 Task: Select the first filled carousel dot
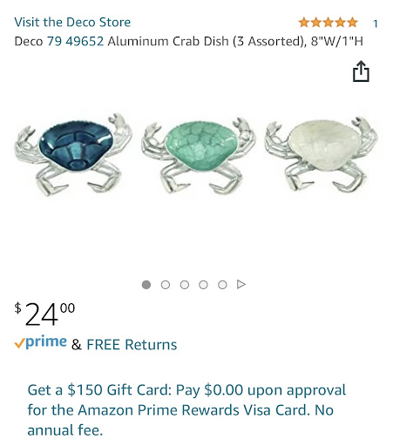point(146,285)
